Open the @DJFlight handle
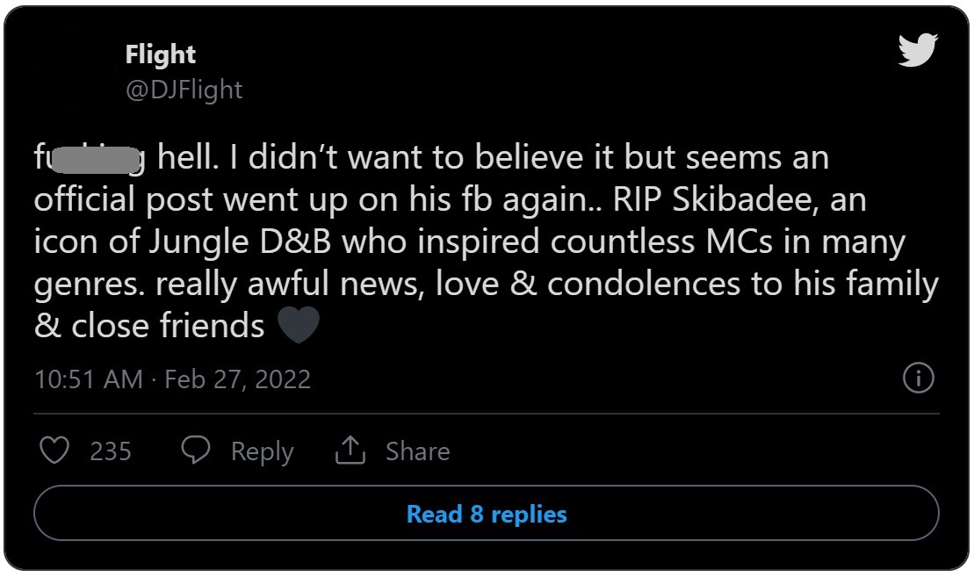Image resolution: width=974 pixels, height=577 pixels. coord(182,89)
